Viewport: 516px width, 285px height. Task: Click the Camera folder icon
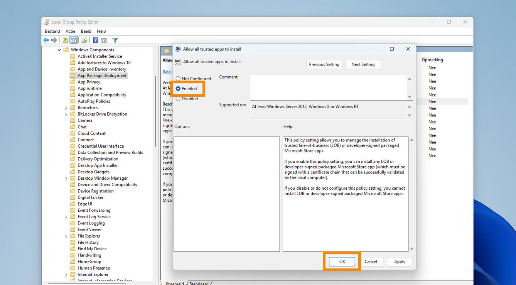73,121
